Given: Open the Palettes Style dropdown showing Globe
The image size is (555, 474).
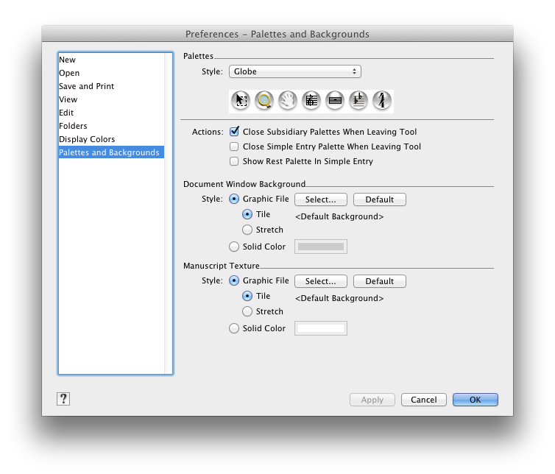Looking at the screenshot, I should click(x=295, y=71).
